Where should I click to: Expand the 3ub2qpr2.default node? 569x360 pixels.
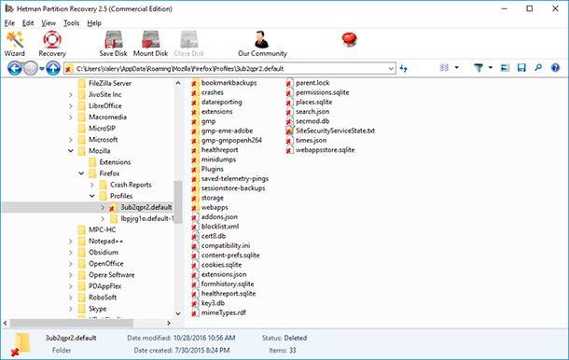click(x=103, y=208)
